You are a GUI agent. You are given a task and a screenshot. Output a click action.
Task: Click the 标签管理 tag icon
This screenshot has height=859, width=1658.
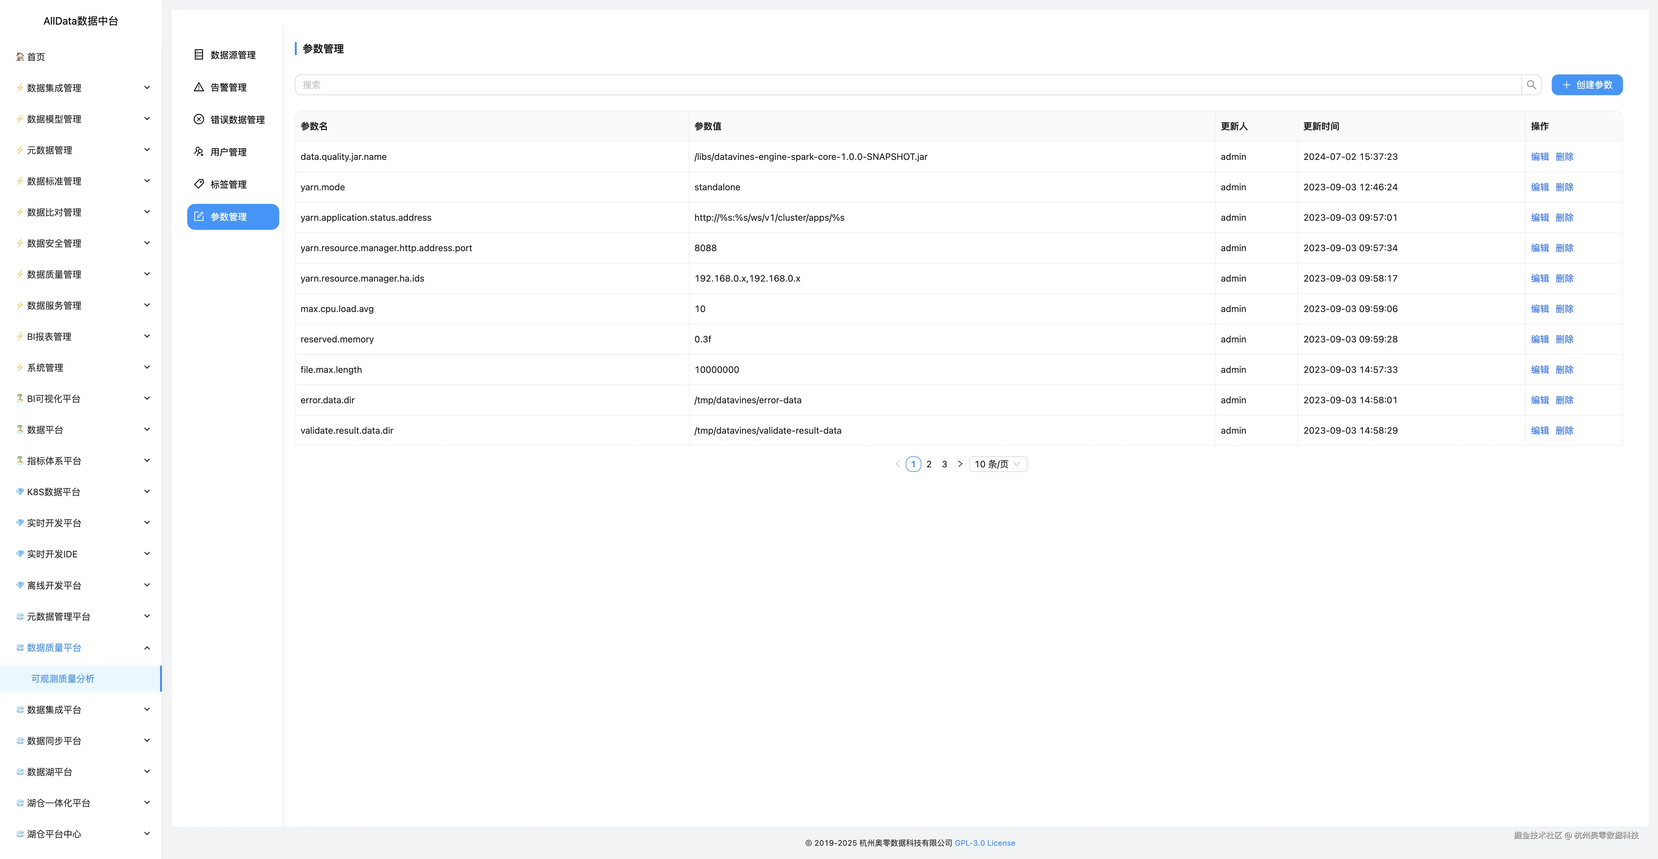point(199,184)
